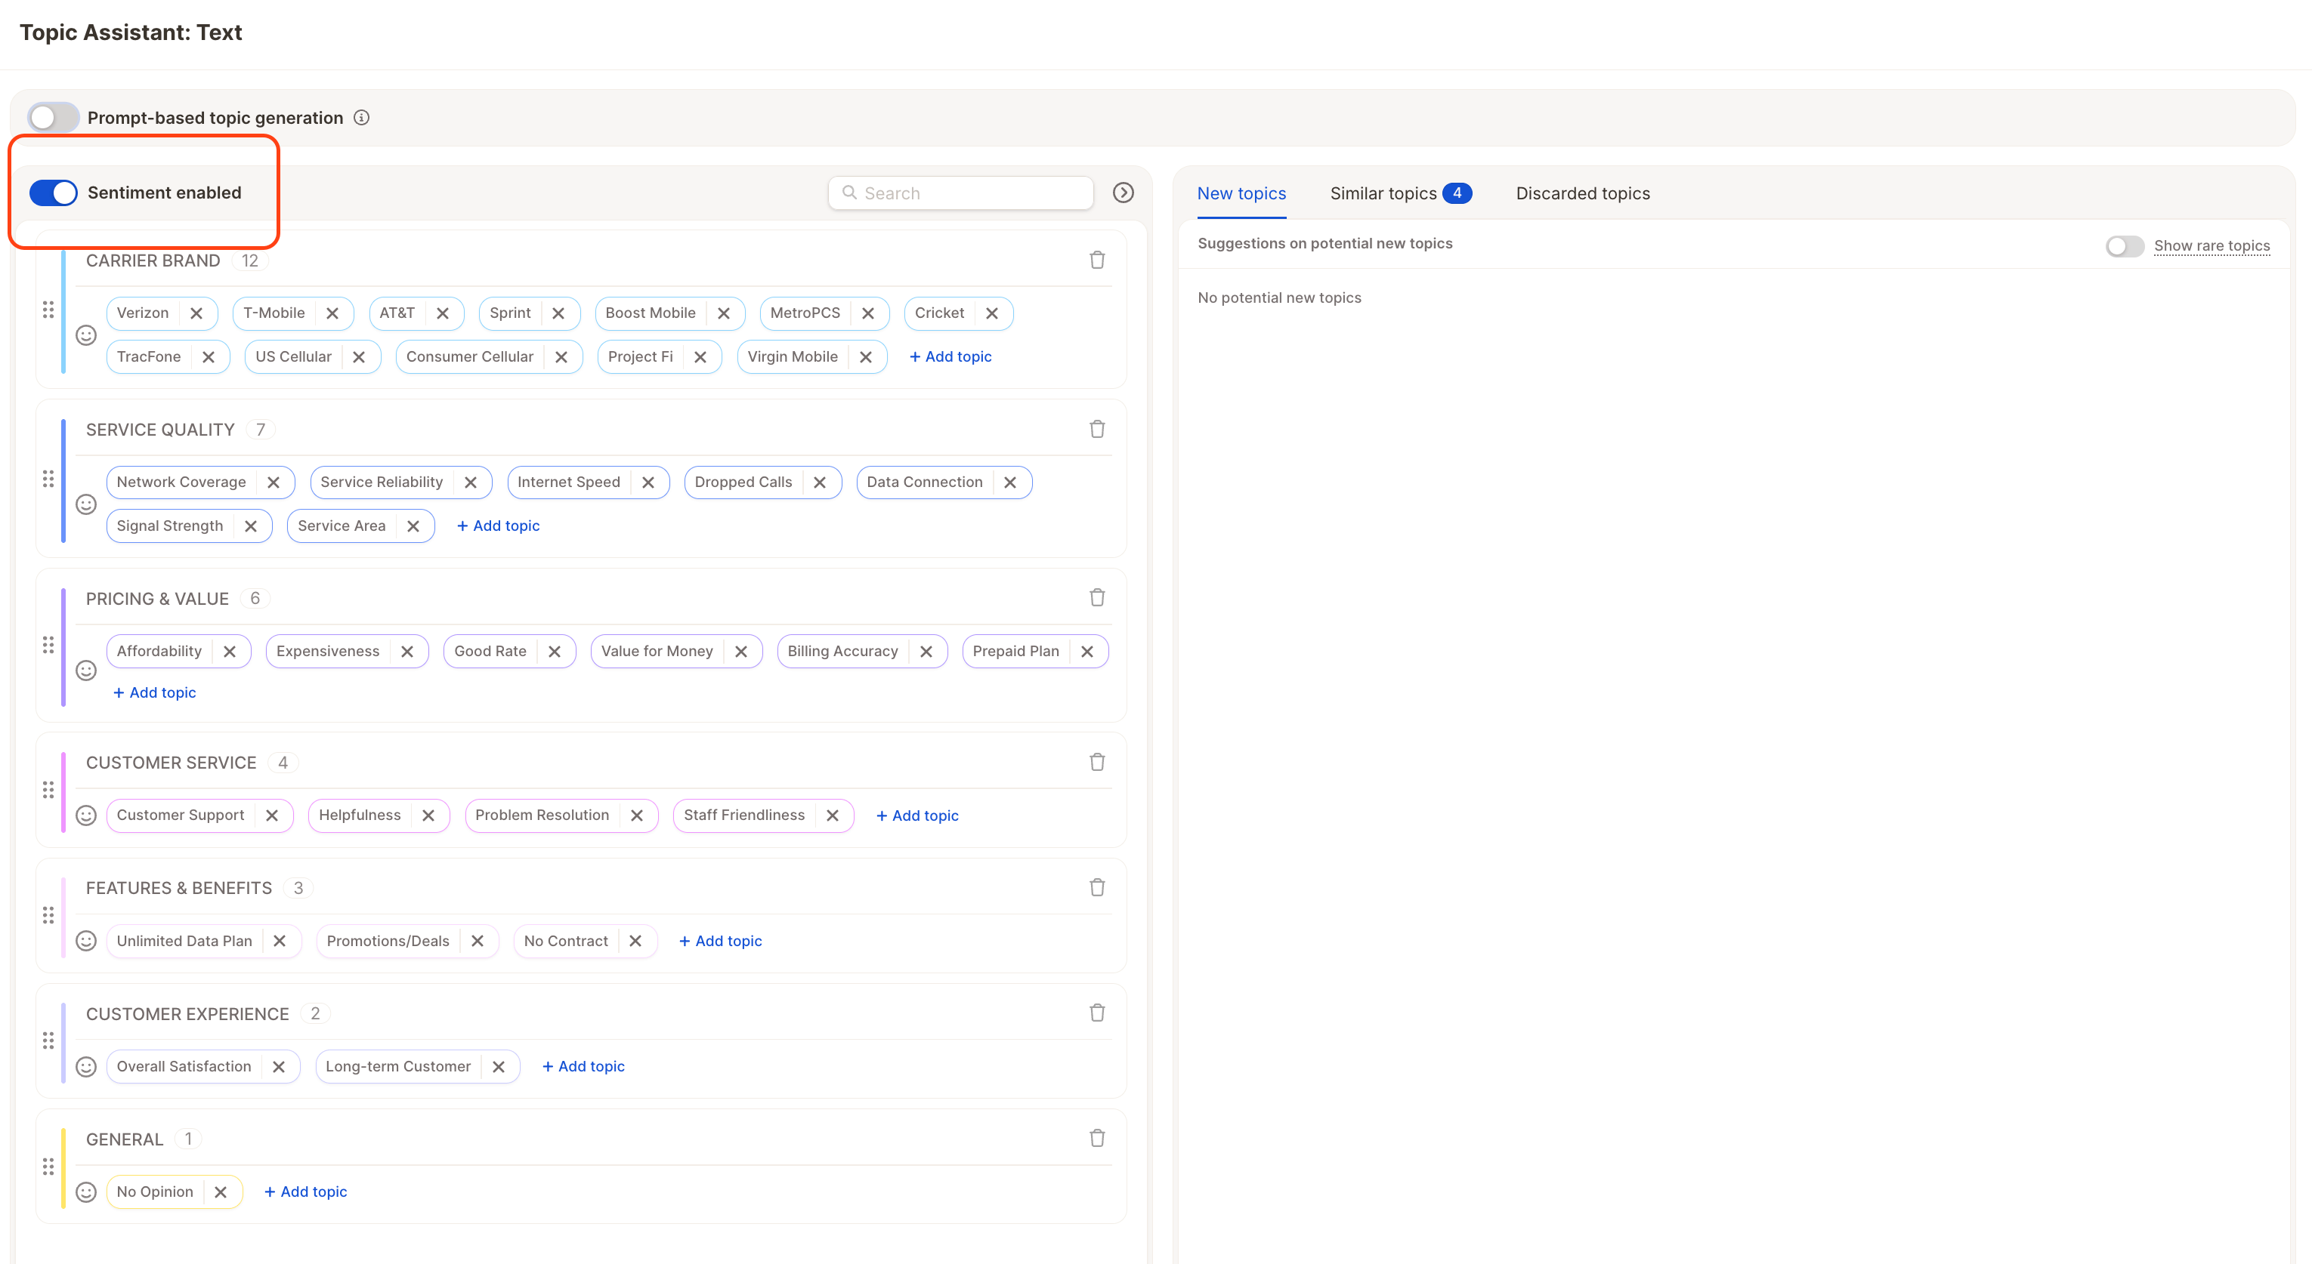Screen dimensions: 2312x1264
Task: Add topic to FEATURES & BENEFITS category
Action: pyautogui.click(x=721, y=941)
